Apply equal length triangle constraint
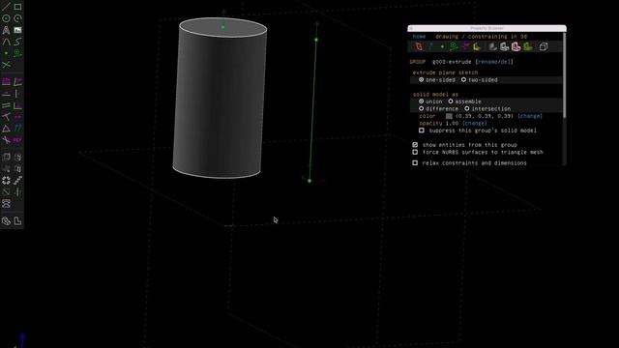 click(6, 129)
